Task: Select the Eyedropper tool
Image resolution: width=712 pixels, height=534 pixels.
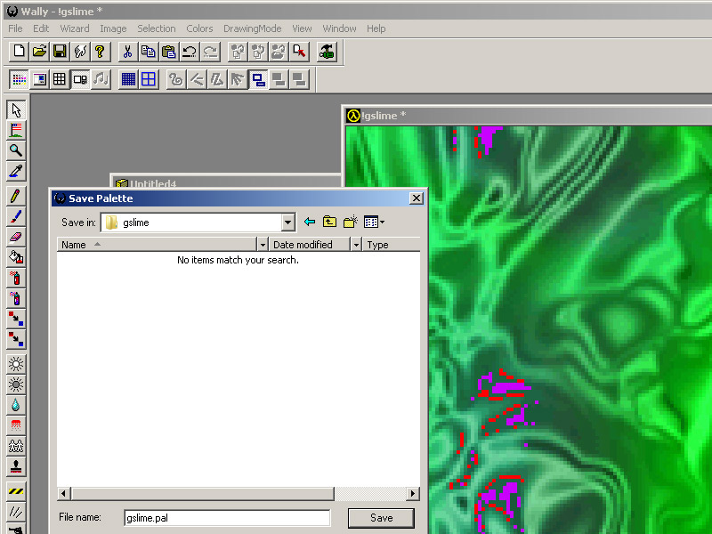Action: click(16, 171)
